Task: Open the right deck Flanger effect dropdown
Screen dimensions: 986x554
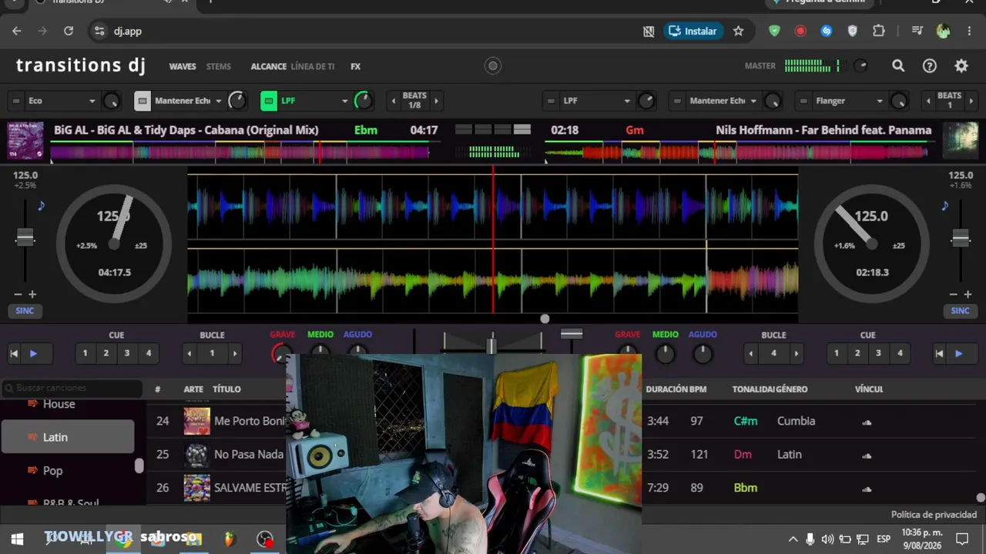Action: tap(849, 101)
